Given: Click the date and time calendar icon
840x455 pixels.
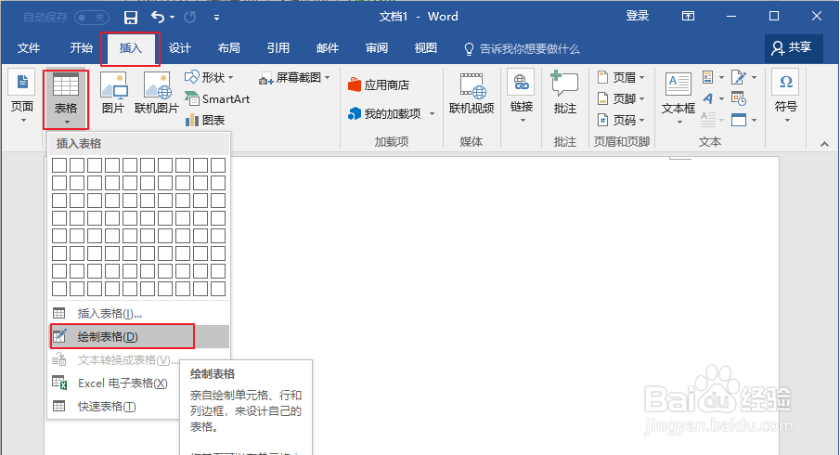Looking at the screenshot, I should point(739,99).
